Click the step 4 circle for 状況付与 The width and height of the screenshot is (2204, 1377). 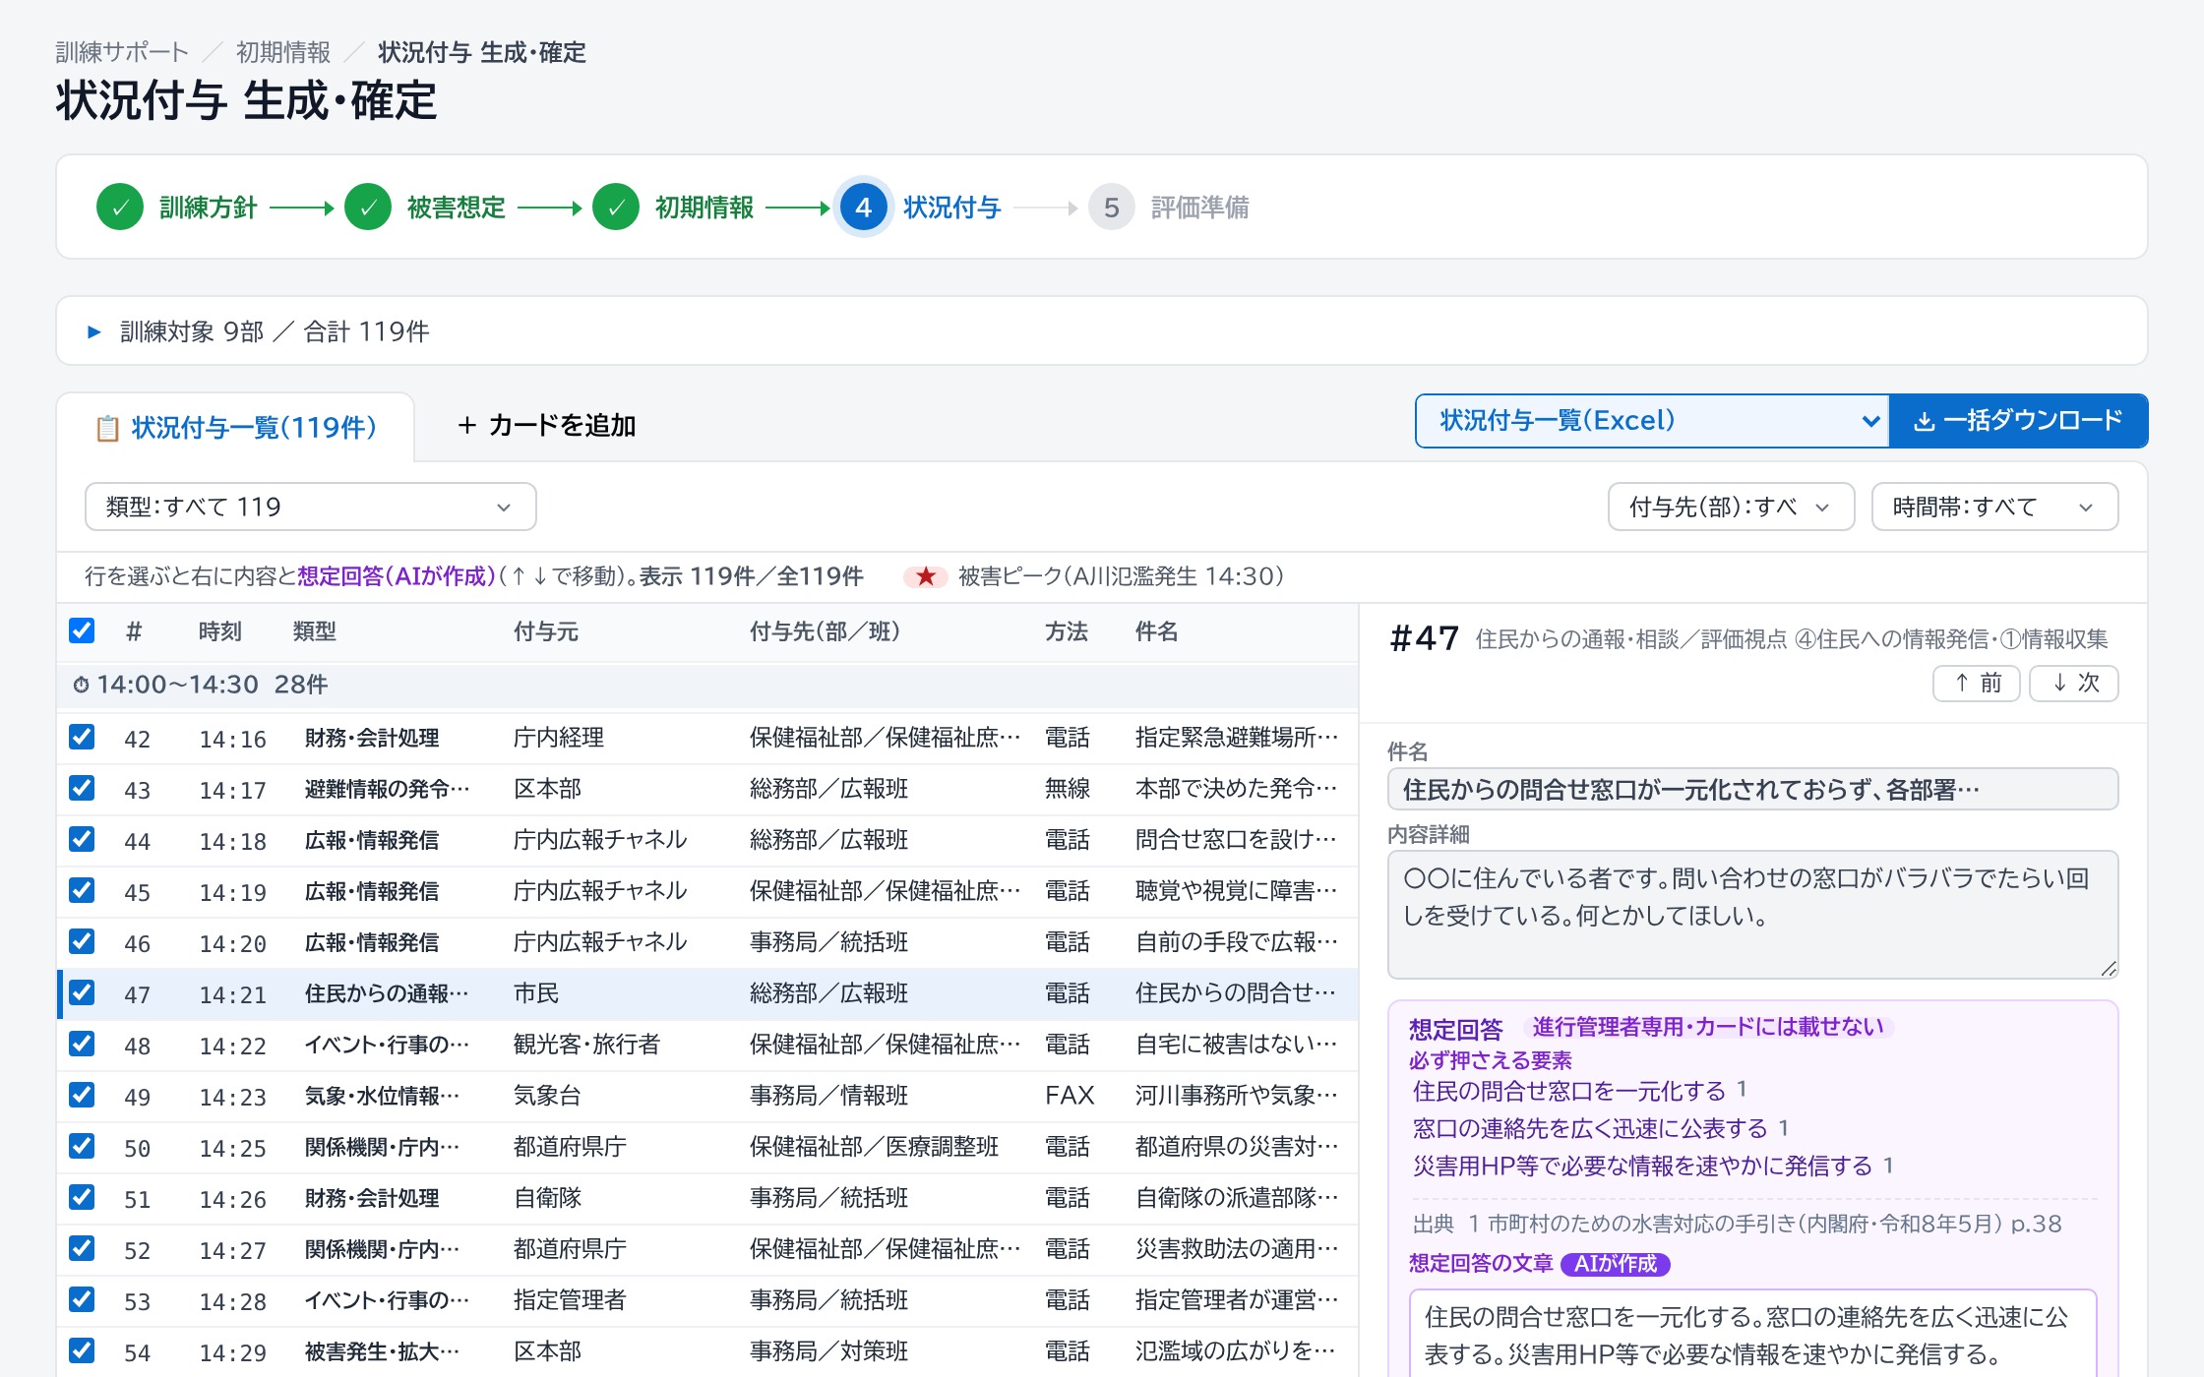click(864, 208)
